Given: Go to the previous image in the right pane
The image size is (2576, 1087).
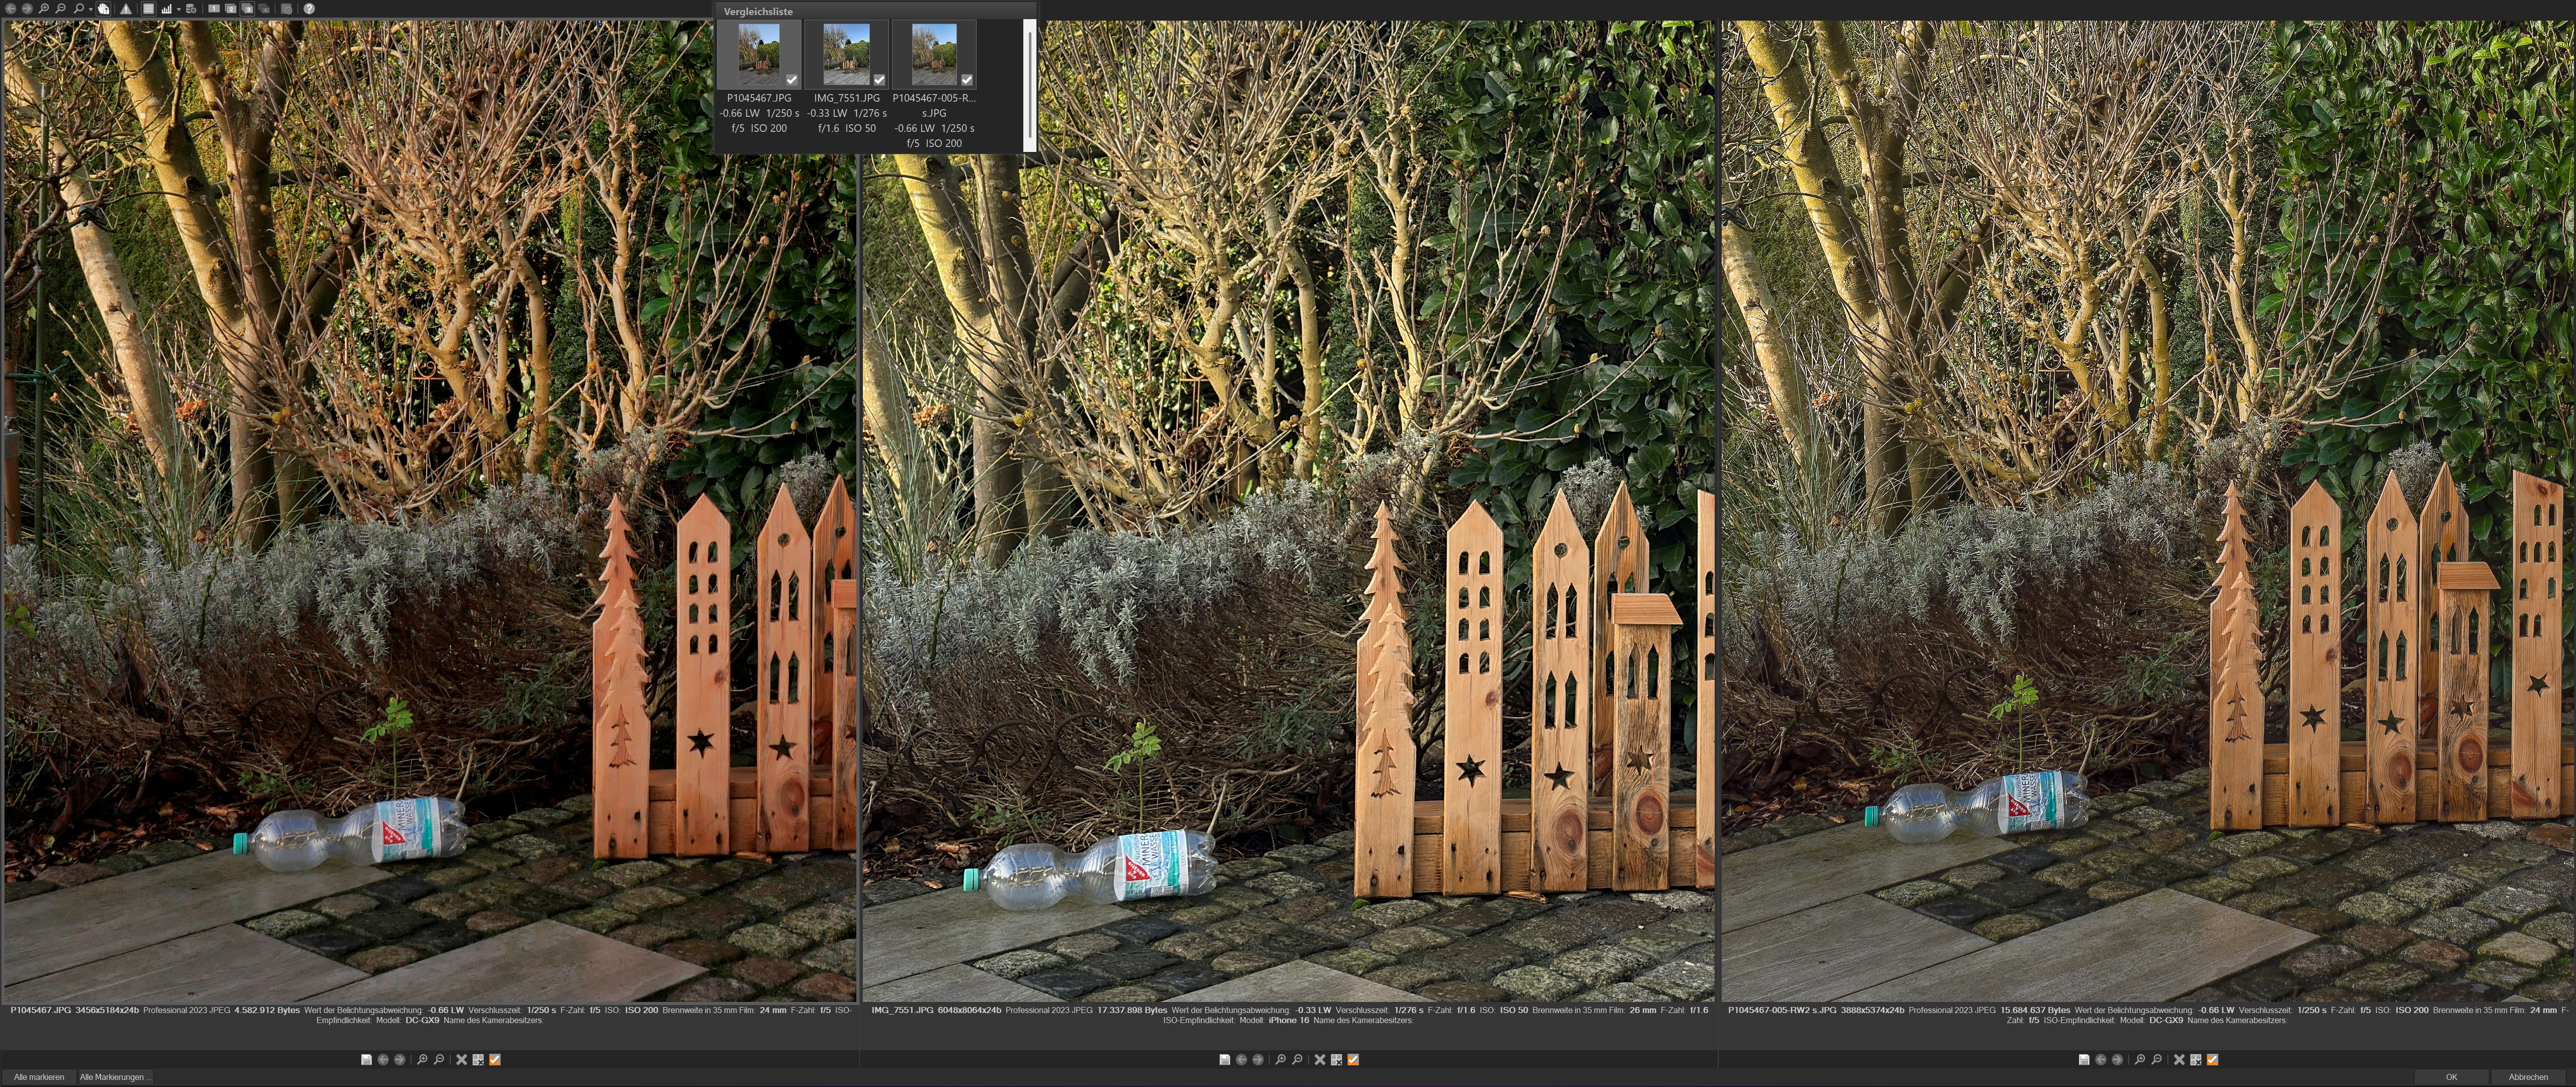Looking at the screenshot, I should (x=2101, y=1059).
